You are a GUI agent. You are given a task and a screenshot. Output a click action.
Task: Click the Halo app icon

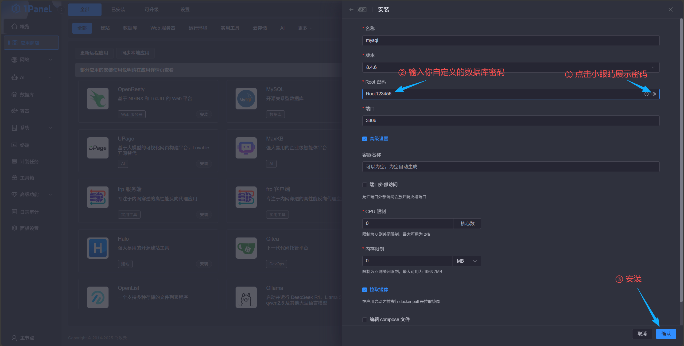pos(98,248)
